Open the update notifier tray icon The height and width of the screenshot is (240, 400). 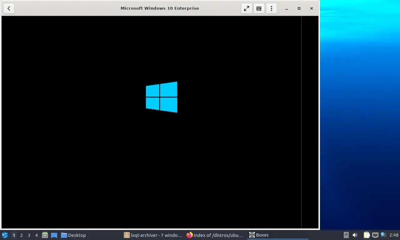(x=383, y=235)
